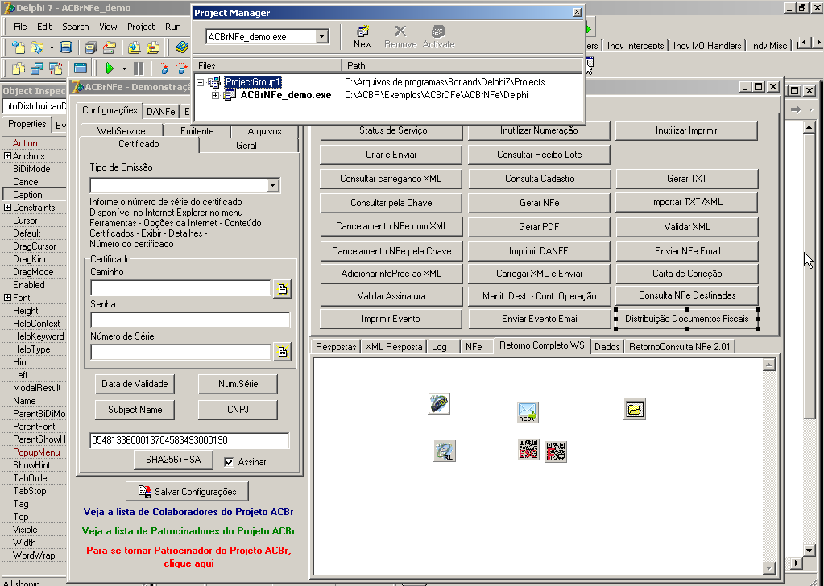Image resolution: width=824 pixels, height=586 pixels.
Task: Click the Salvar Configurações button
Action: pos(187,492)
